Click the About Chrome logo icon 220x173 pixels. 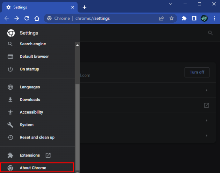[10, 168]
